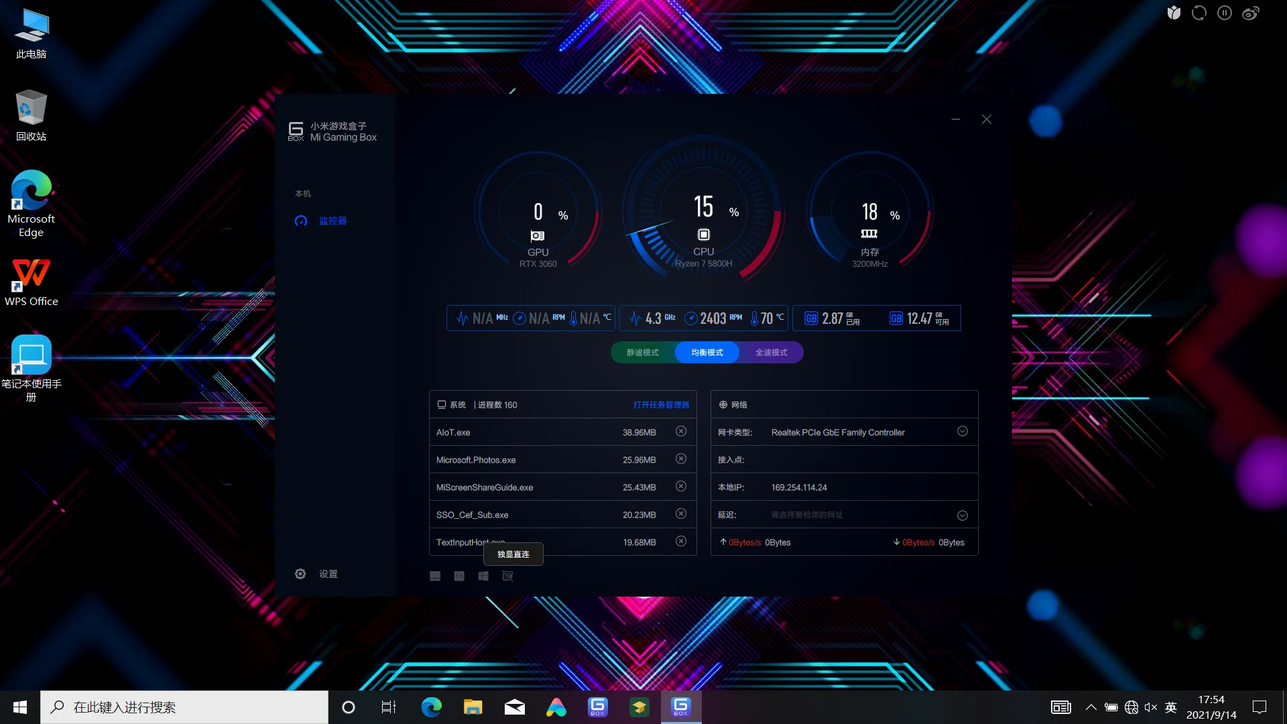This screenshot has height=724, width=1287.
Task: Open Cortana from the taskbar
Action: [349, 707]
